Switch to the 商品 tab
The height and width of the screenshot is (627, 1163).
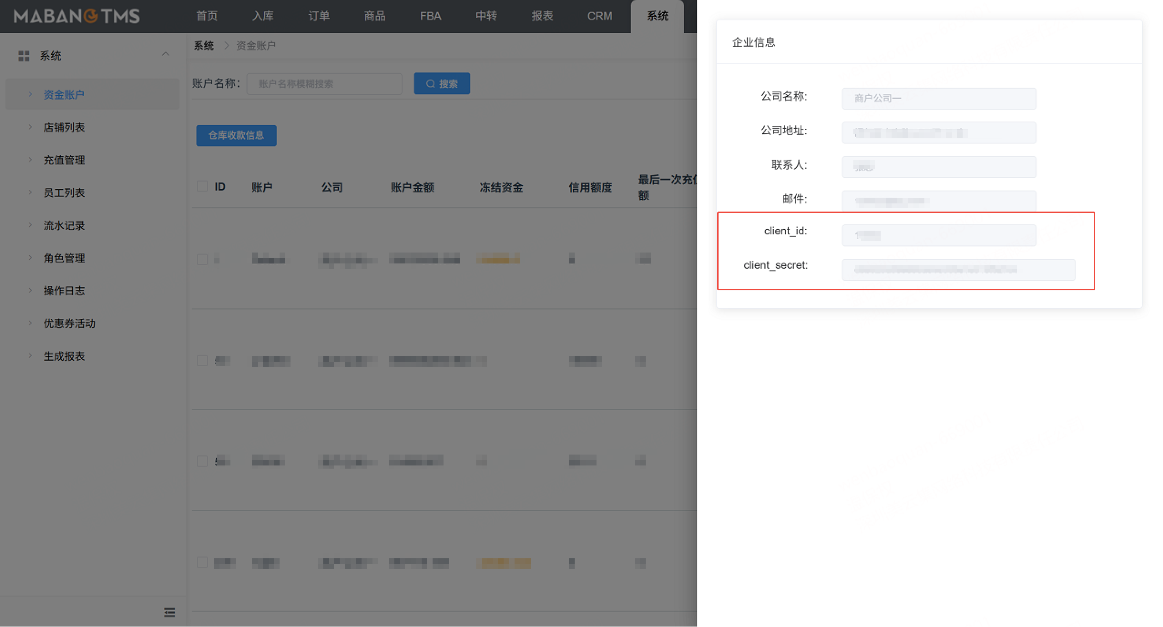[375, 16]
